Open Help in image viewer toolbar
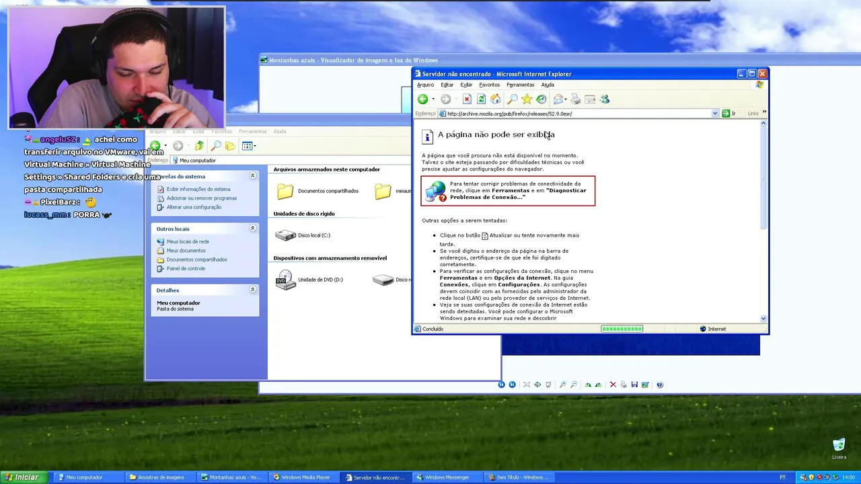The height and width of the screenshot is (484, 861). click(x=660, y=385)
